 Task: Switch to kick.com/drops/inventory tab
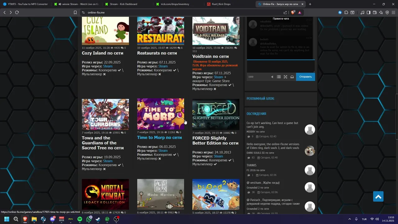pos(179,4)
